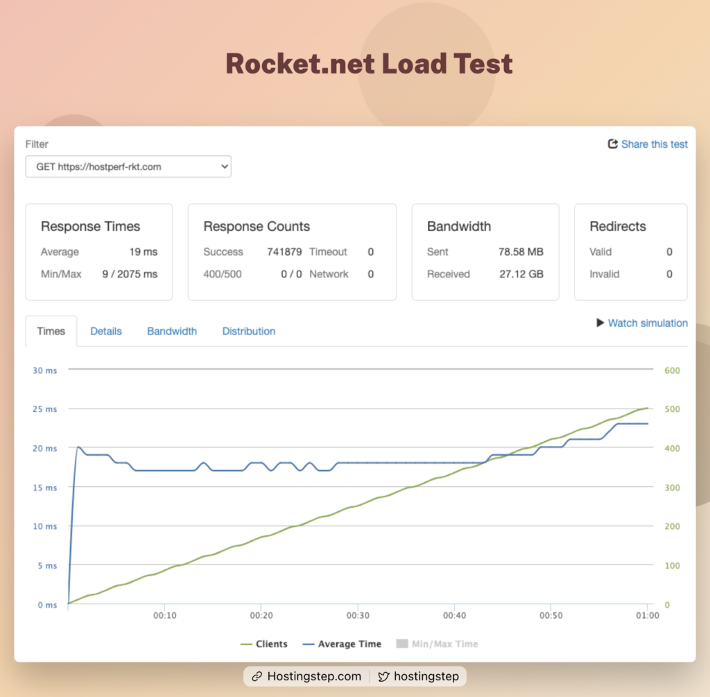710x697 pixels.
Task: Click the Response Counts heading
Action: (257, 227)
